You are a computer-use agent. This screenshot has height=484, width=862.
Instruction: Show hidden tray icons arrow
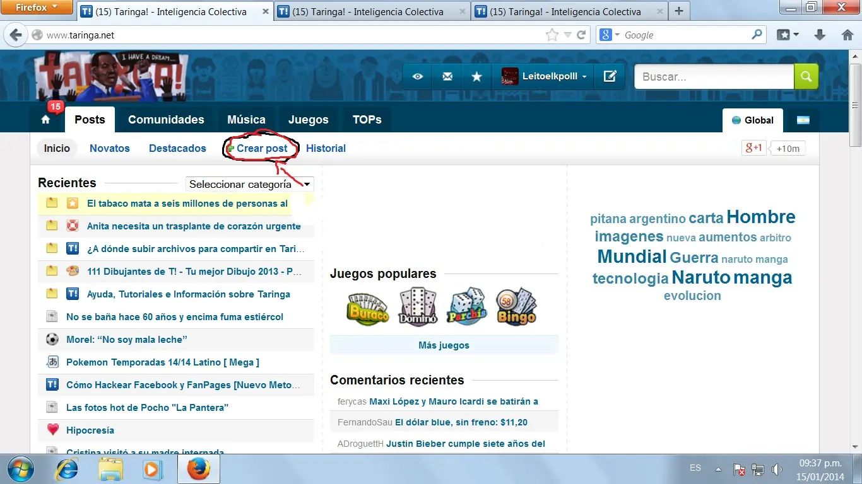[718, 470]
